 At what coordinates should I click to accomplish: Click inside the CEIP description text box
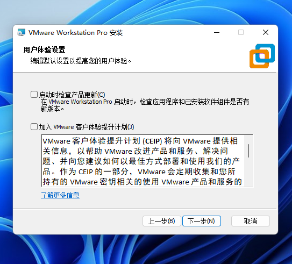(x=143, y=161)
